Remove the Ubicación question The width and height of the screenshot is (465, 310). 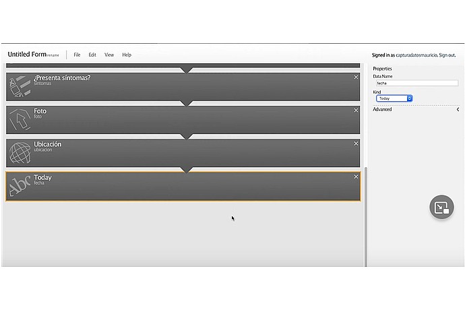tap(356, 144)
